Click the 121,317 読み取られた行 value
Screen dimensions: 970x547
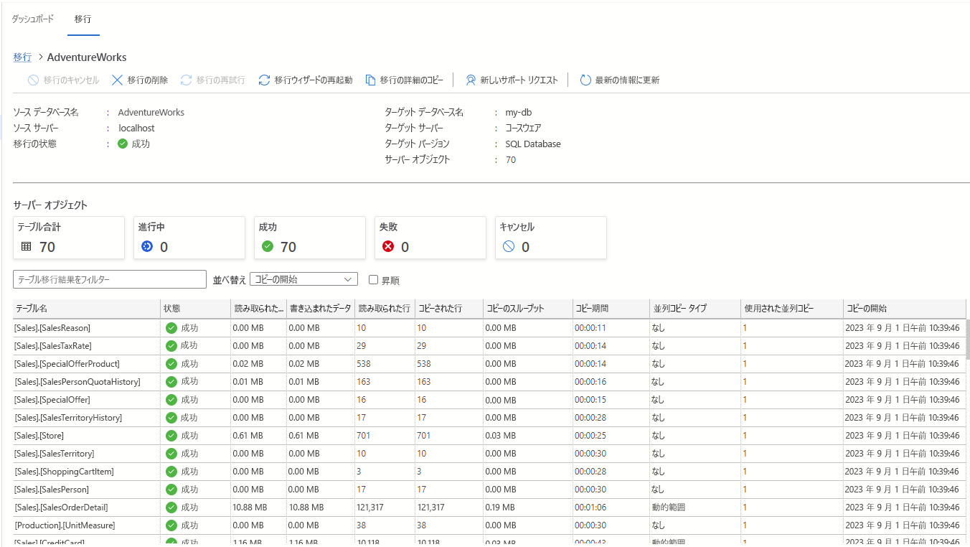click(370, 508)
